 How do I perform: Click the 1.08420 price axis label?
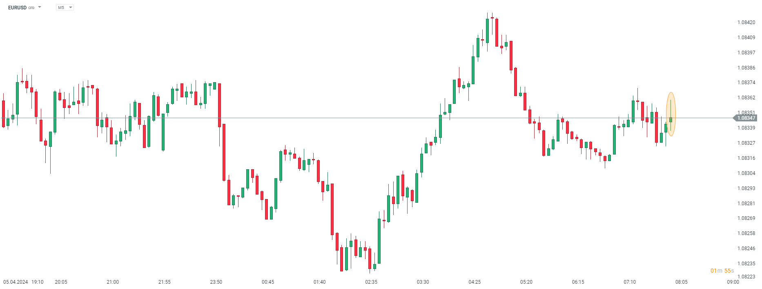coord(746,22)
